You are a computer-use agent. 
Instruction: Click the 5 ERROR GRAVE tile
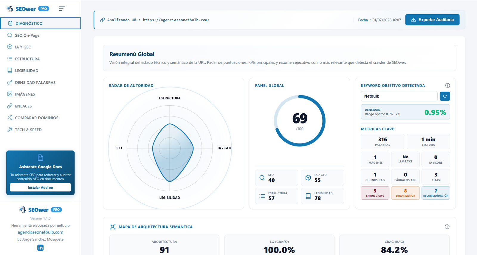click(375, 193)
